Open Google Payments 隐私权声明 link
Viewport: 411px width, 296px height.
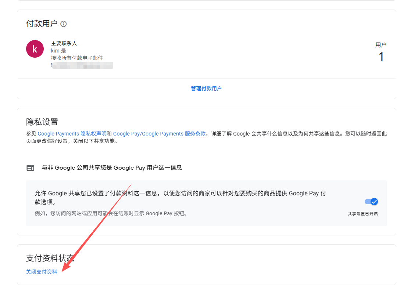(72, 134)
